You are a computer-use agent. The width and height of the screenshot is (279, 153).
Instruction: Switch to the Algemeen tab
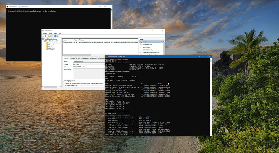tap(66, 58)
